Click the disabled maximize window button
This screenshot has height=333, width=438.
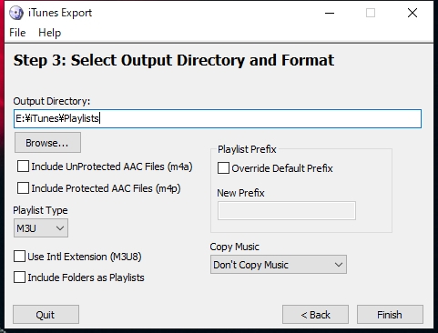pyautogui.click(x=371, y=13)
